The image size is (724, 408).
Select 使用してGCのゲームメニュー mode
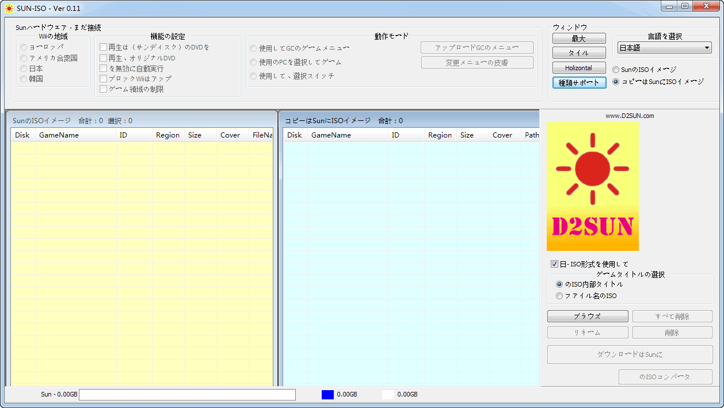(253, 48)
